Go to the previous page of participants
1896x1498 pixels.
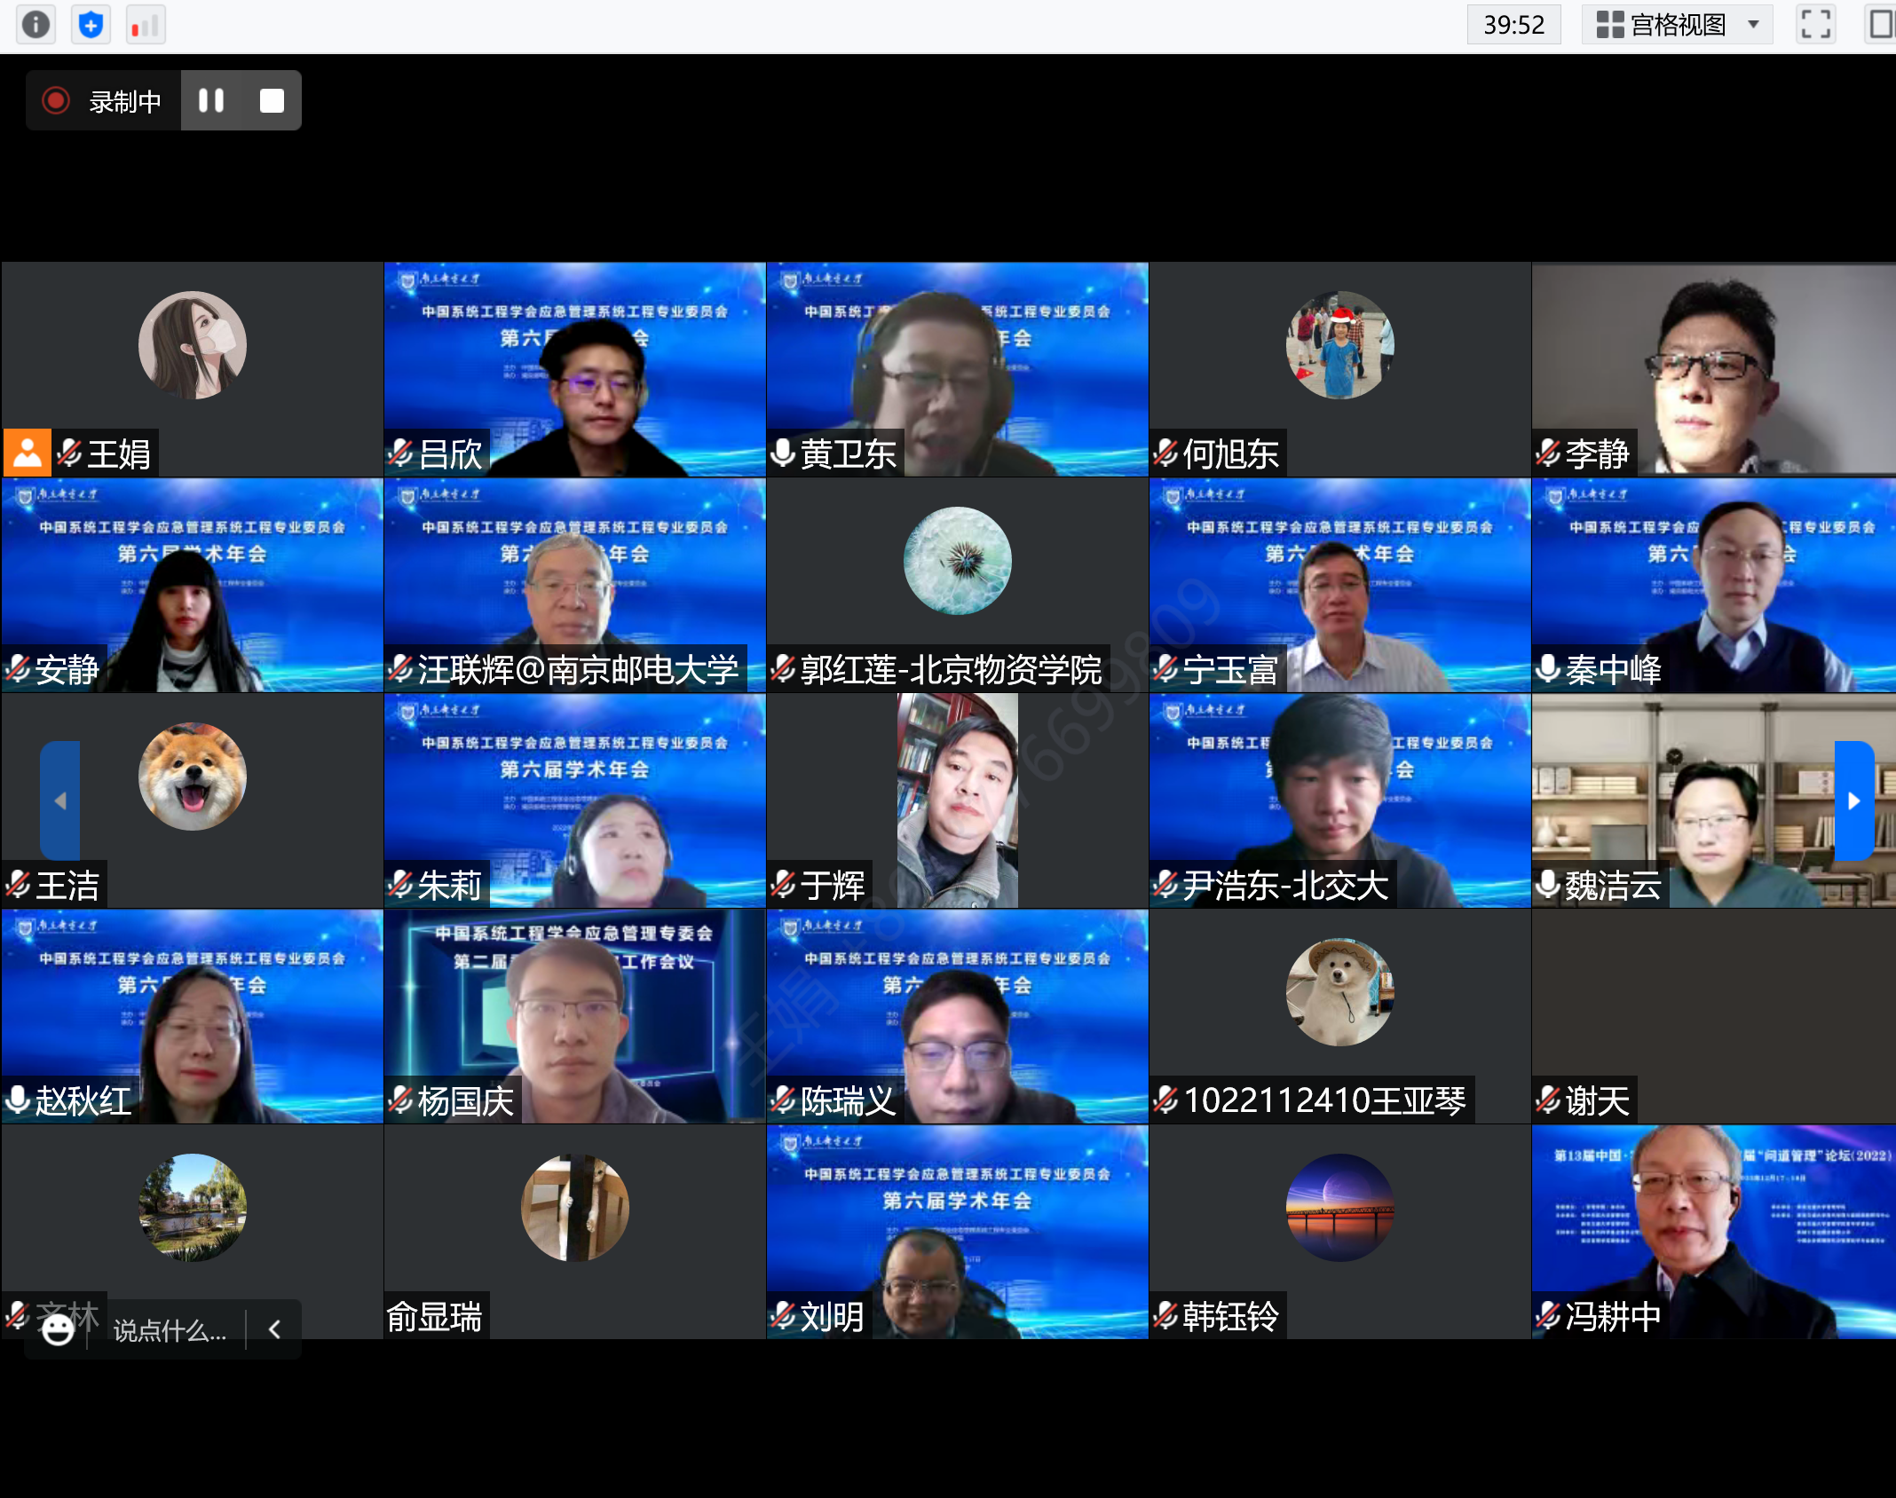(59, 800)
